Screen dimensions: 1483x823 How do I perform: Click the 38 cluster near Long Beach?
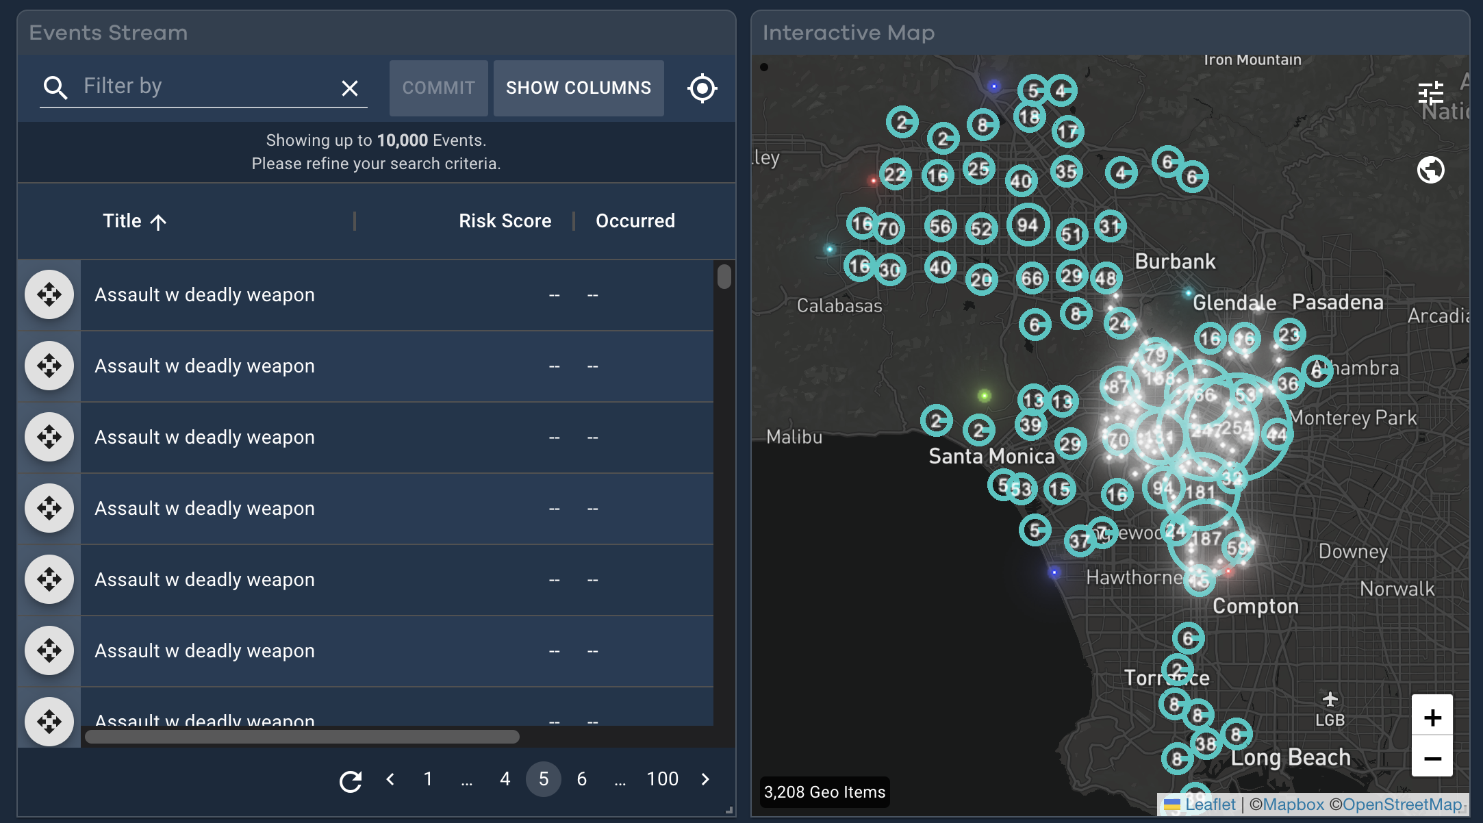point(1206,744)
